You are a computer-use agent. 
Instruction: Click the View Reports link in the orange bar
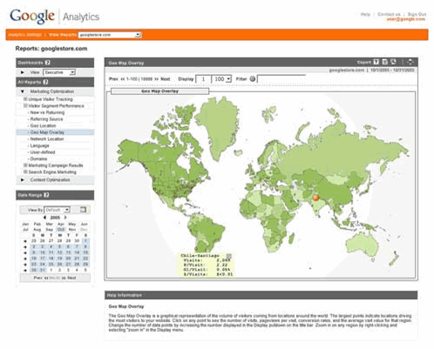[63, 35]
